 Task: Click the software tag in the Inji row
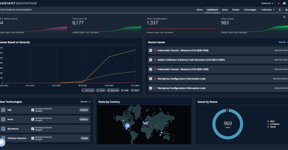[84, 110]
